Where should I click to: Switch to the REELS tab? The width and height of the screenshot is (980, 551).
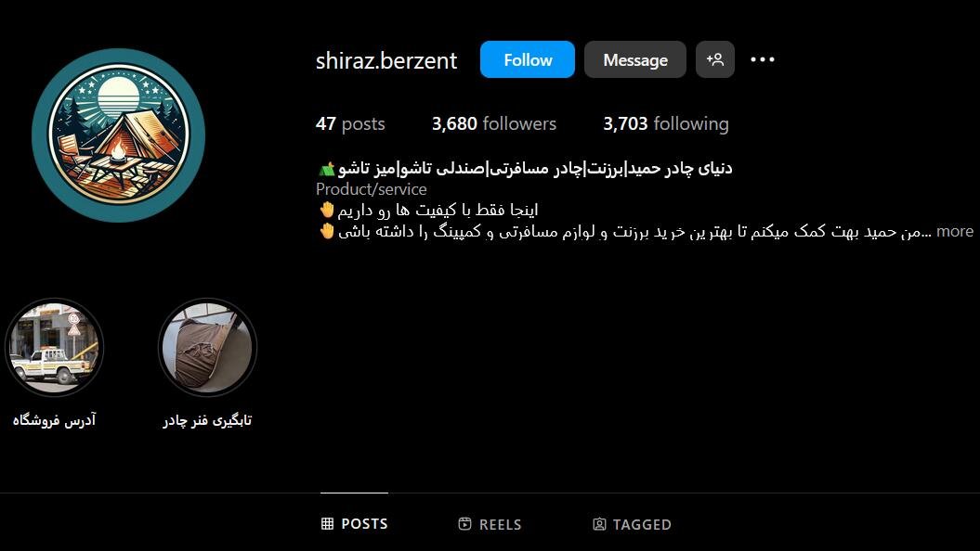pyautogui.click(x=490, y=523)
